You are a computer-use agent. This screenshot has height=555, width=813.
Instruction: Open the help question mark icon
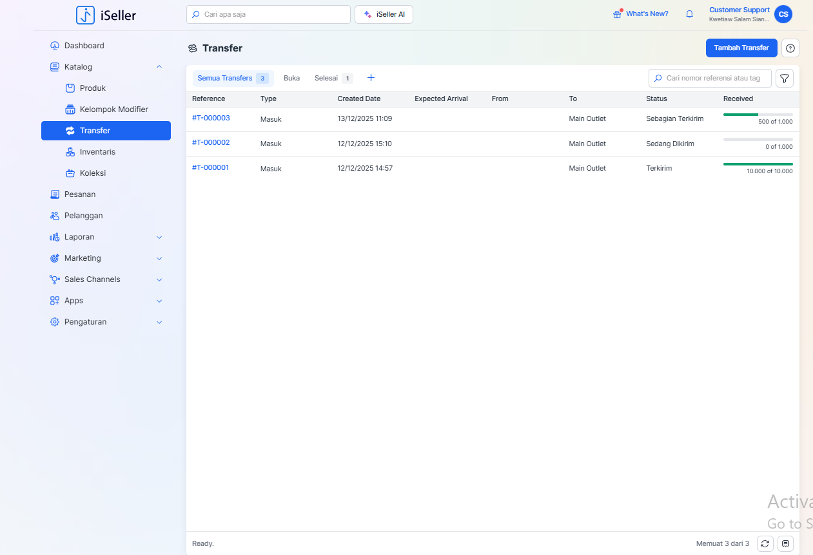(x=790, y=48)
